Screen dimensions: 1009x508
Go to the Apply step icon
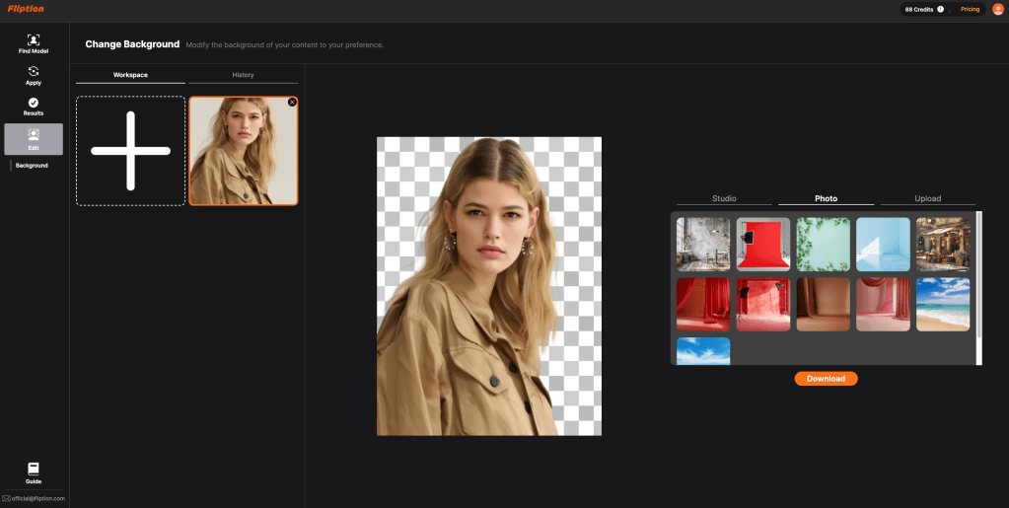tap(34, 72)
